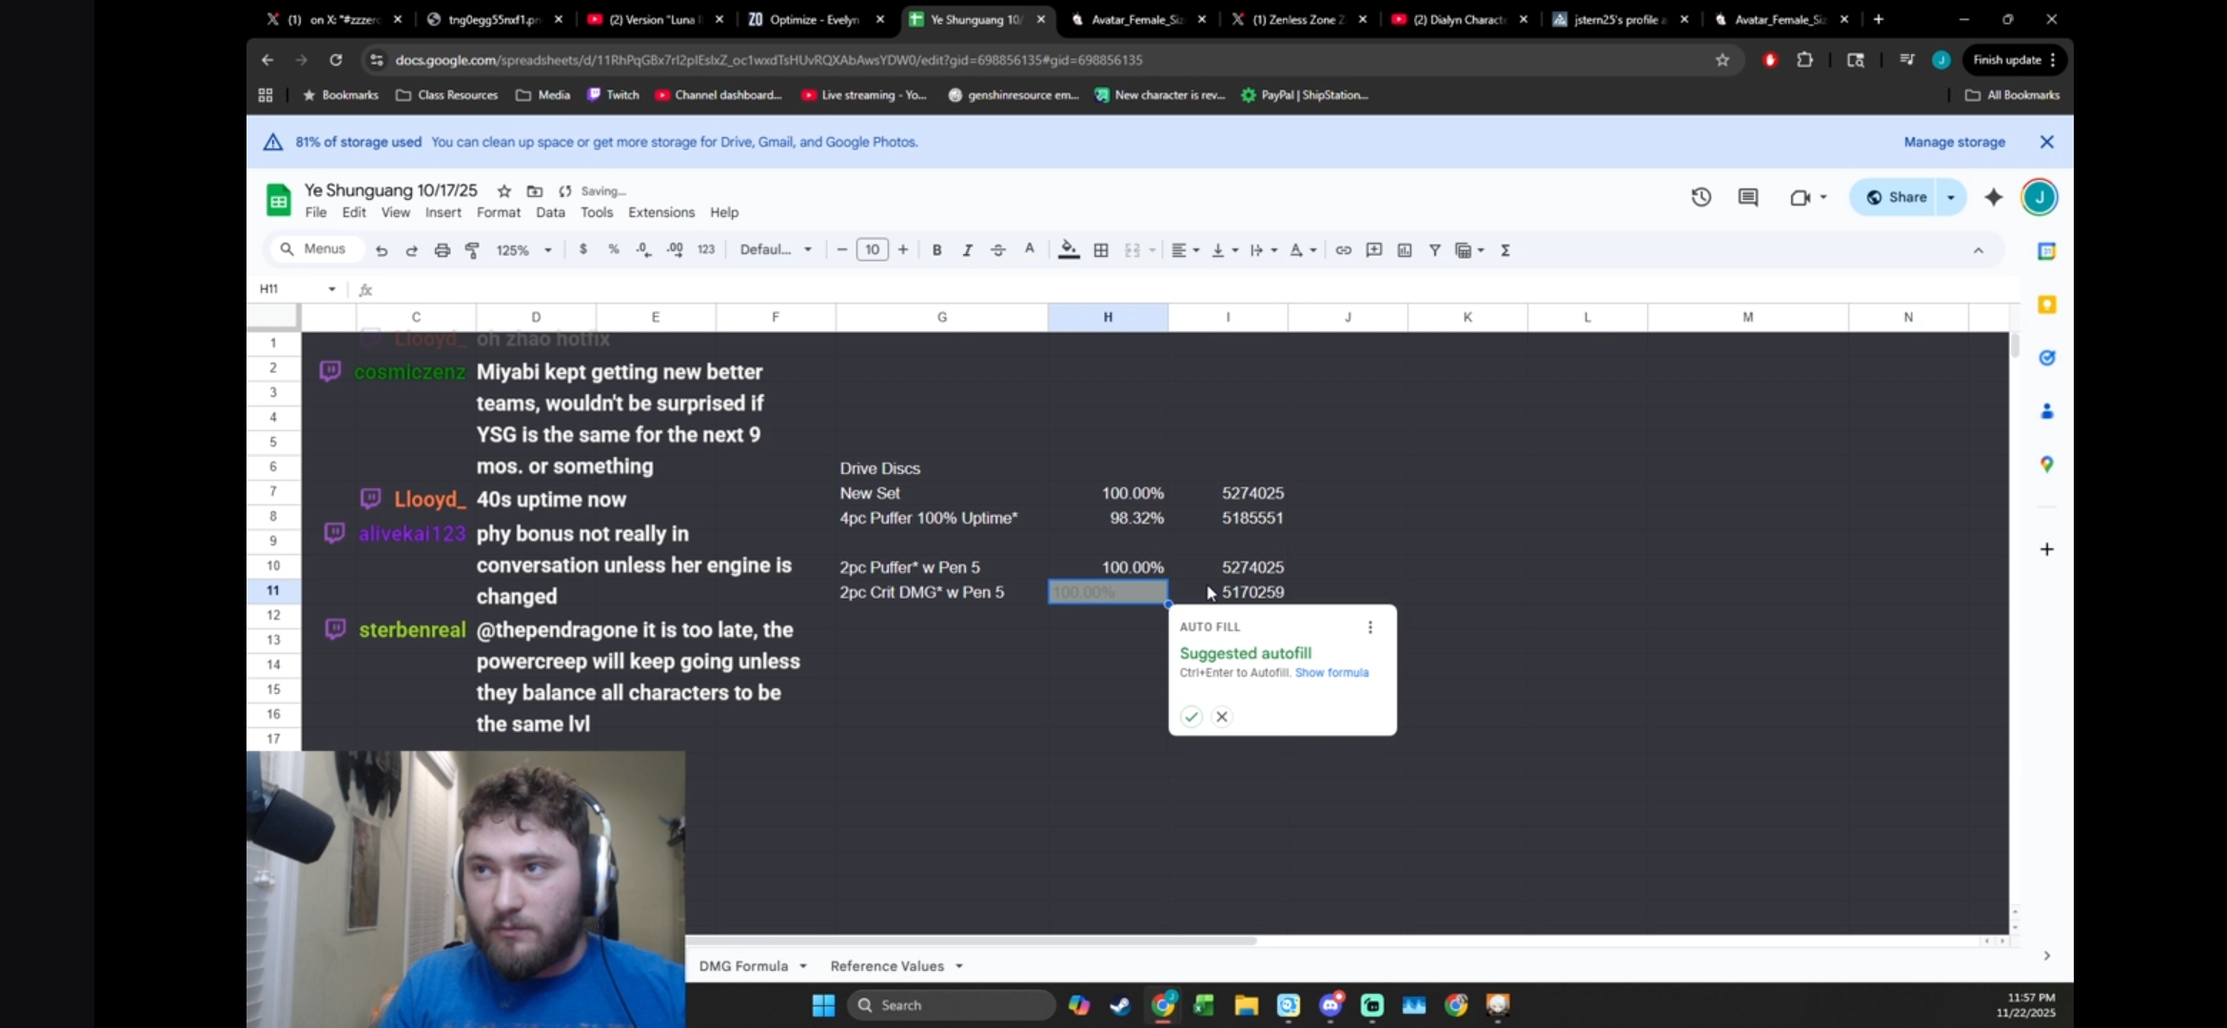The image size is (2227, 1028).
Task: Click the borders icon
Action: click(1101, 250)
